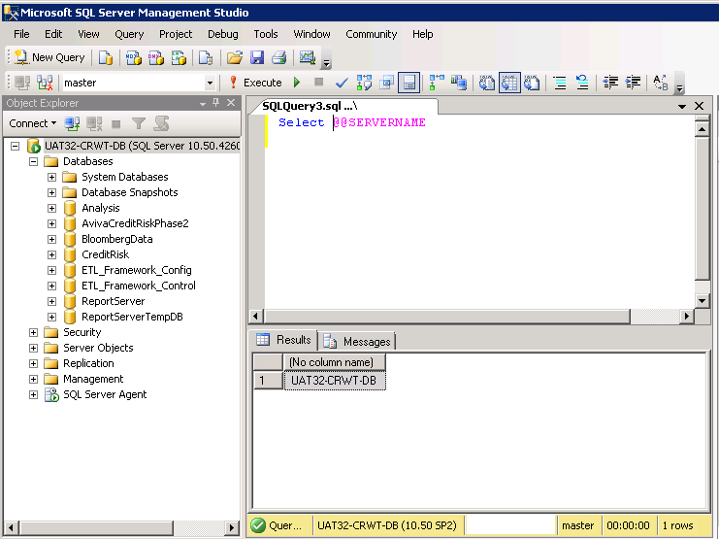The image size is (719, 539).
Task: Click the New Query button
Action: click(x=49, y=57)
